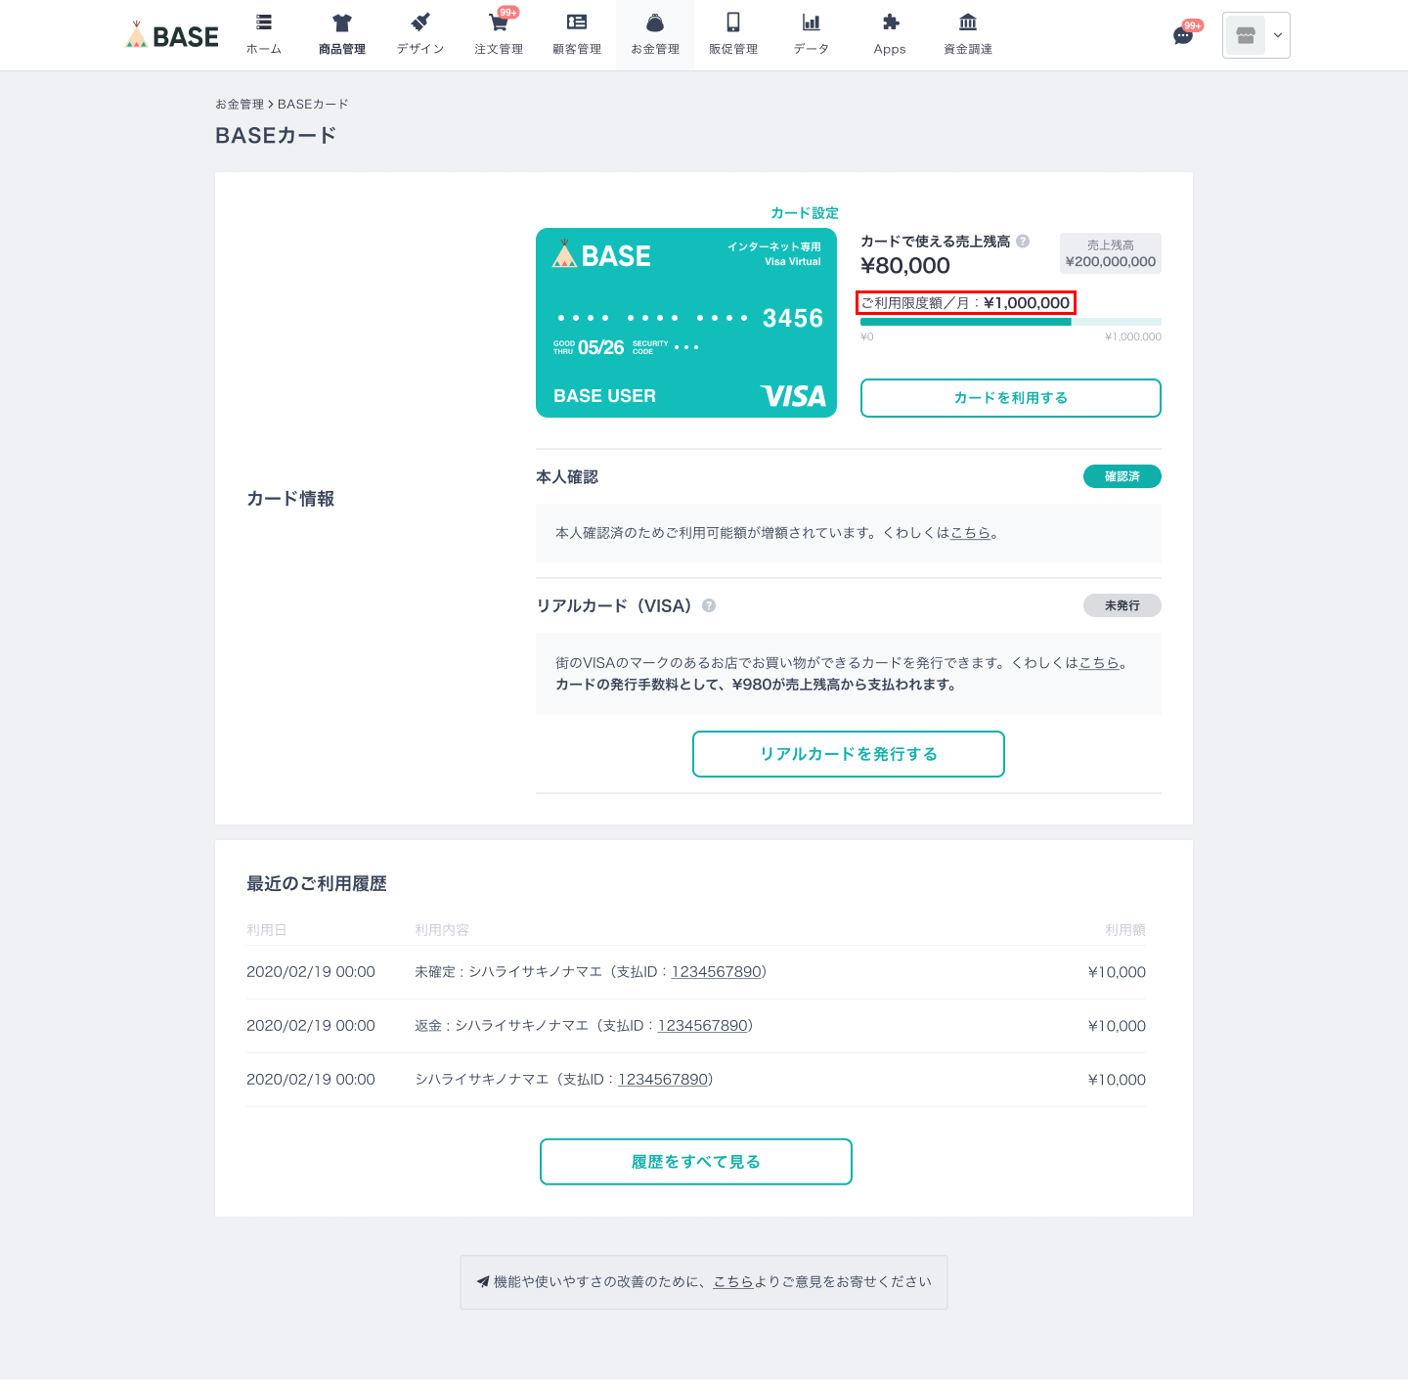Click the 05/26 expiry date on card
1408x1380 pixels.
click(x=600, y=347)
